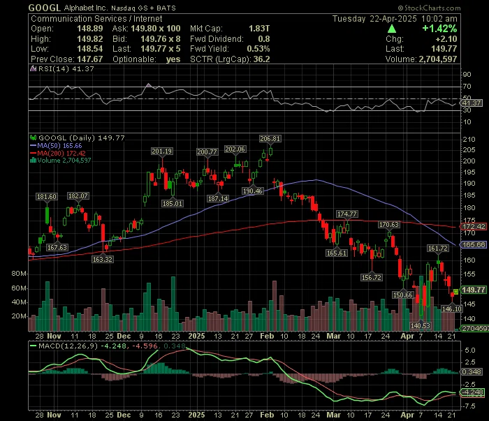Click the 172.42 MA(200) axis tag

(x=474, y=226)
